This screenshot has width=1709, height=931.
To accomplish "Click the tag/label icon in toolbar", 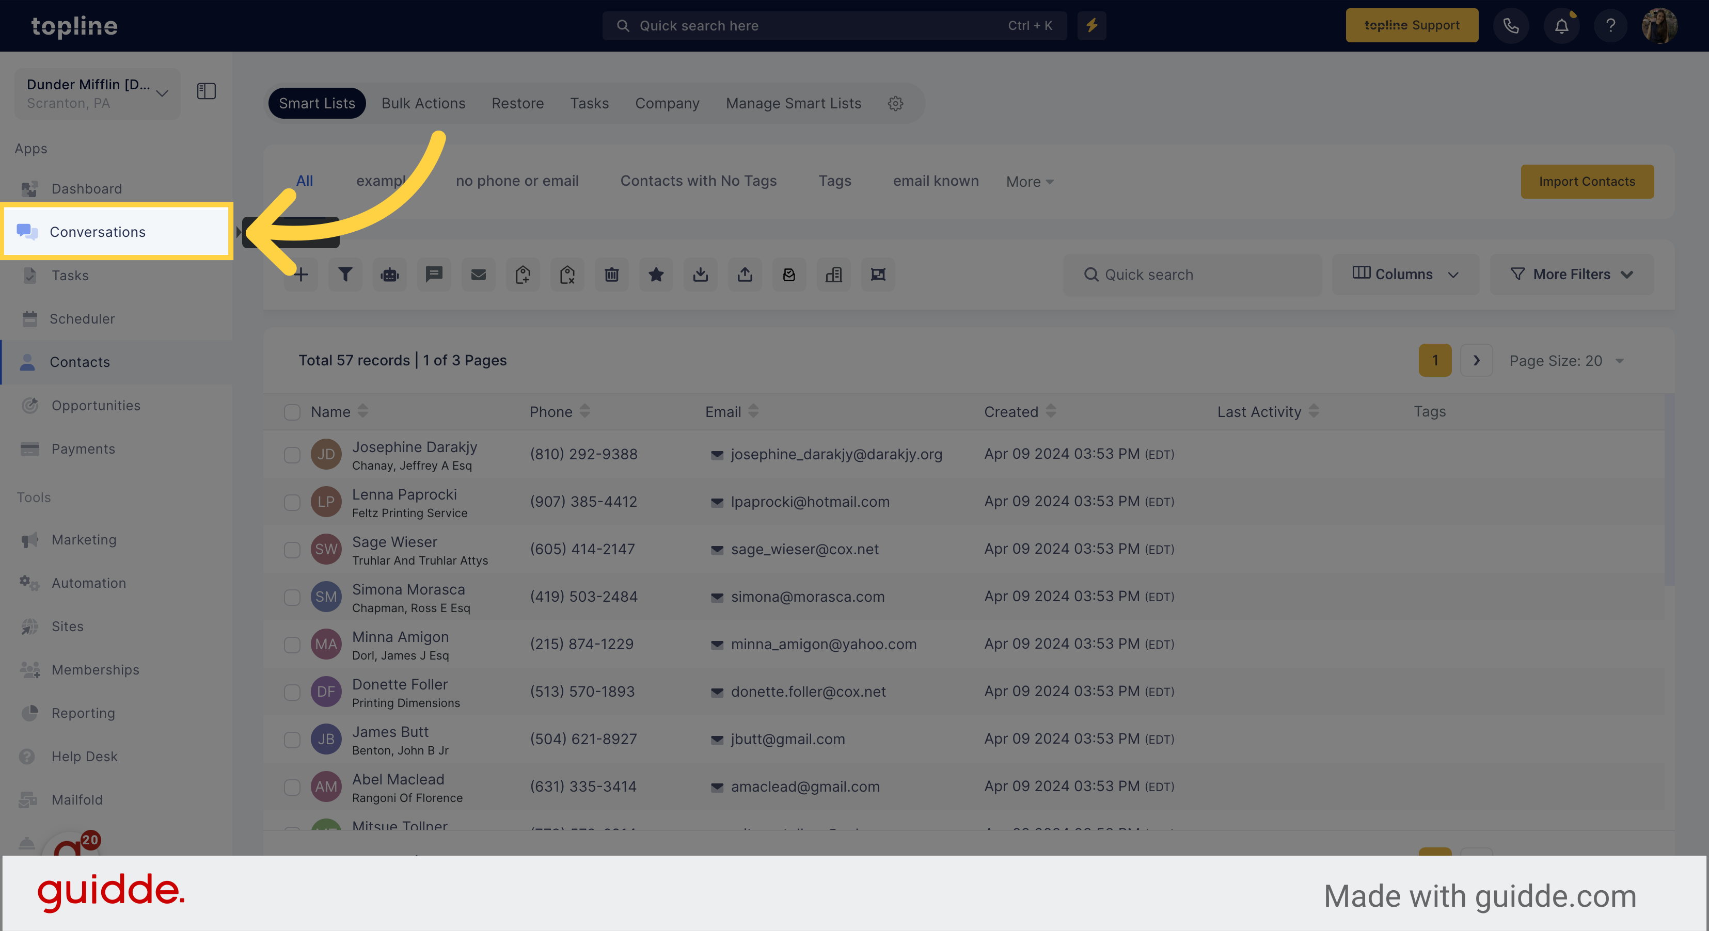I will pos(522,274).
